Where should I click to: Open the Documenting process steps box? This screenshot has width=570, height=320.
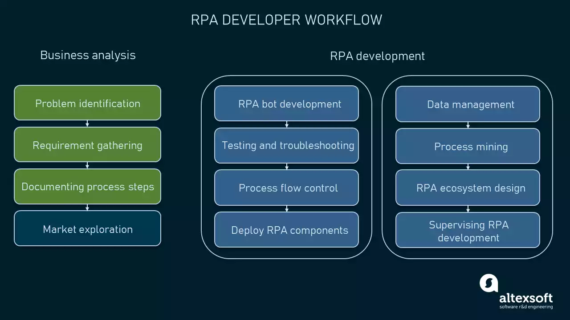[x=87, y=186]
